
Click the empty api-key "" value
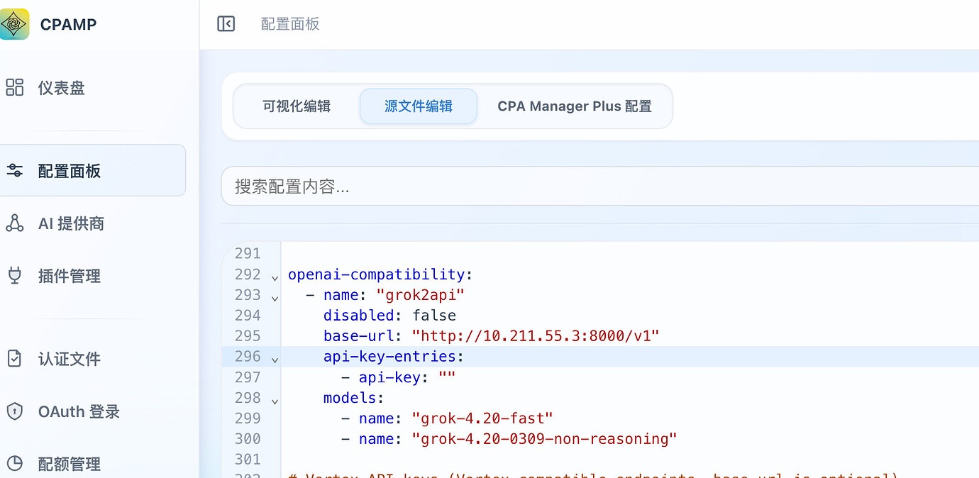447,377
